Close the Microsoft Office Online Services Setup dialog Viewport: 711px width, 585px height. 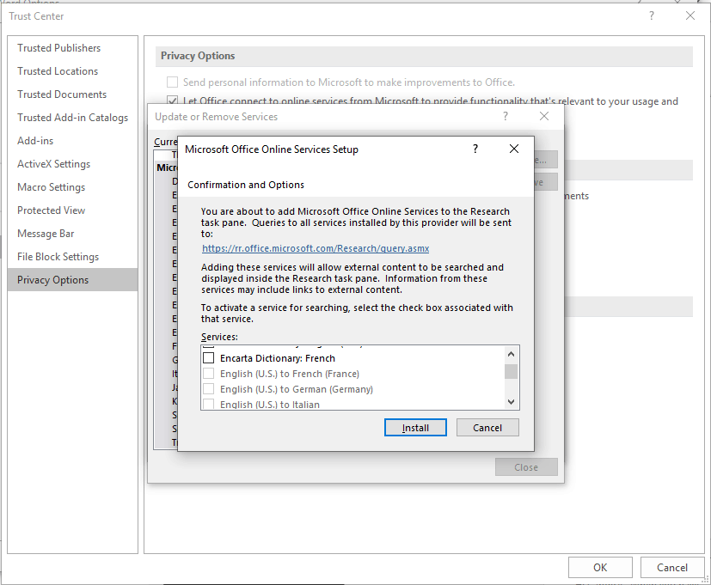click(x=514, y=149)
